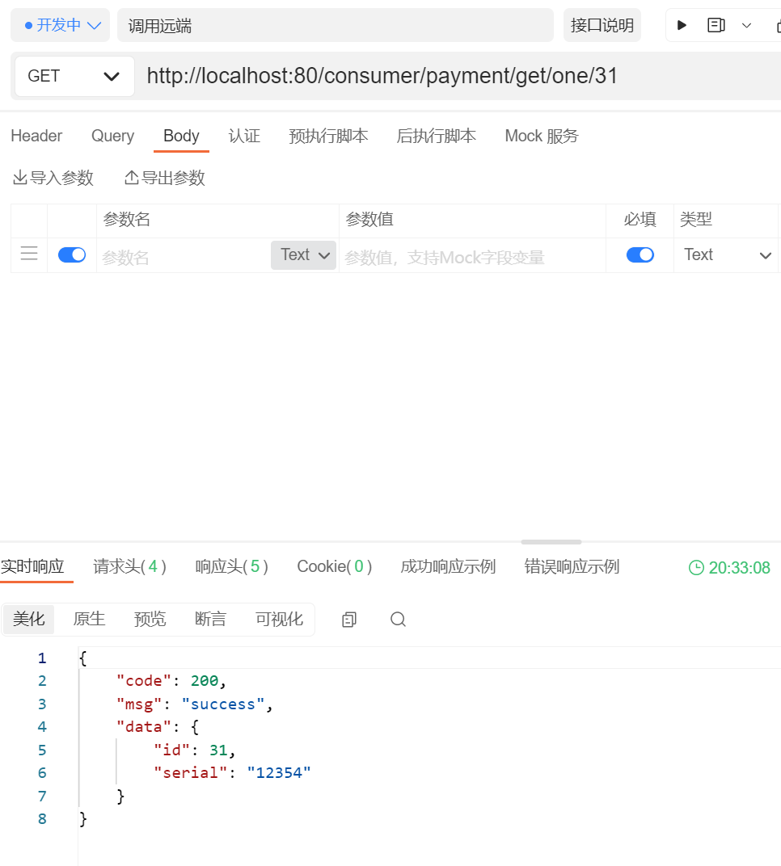Toggle the parameter row enable switch

(72, 254)
